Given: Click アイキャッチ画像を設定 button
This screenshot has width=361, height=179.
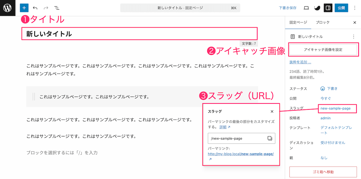Looking at the screenshot, I should coord(323,50).
